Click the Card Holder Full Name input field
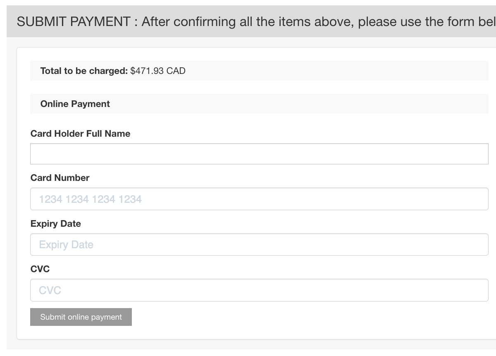496x356 pixels. pyautogui.click(x=259, y=154)
